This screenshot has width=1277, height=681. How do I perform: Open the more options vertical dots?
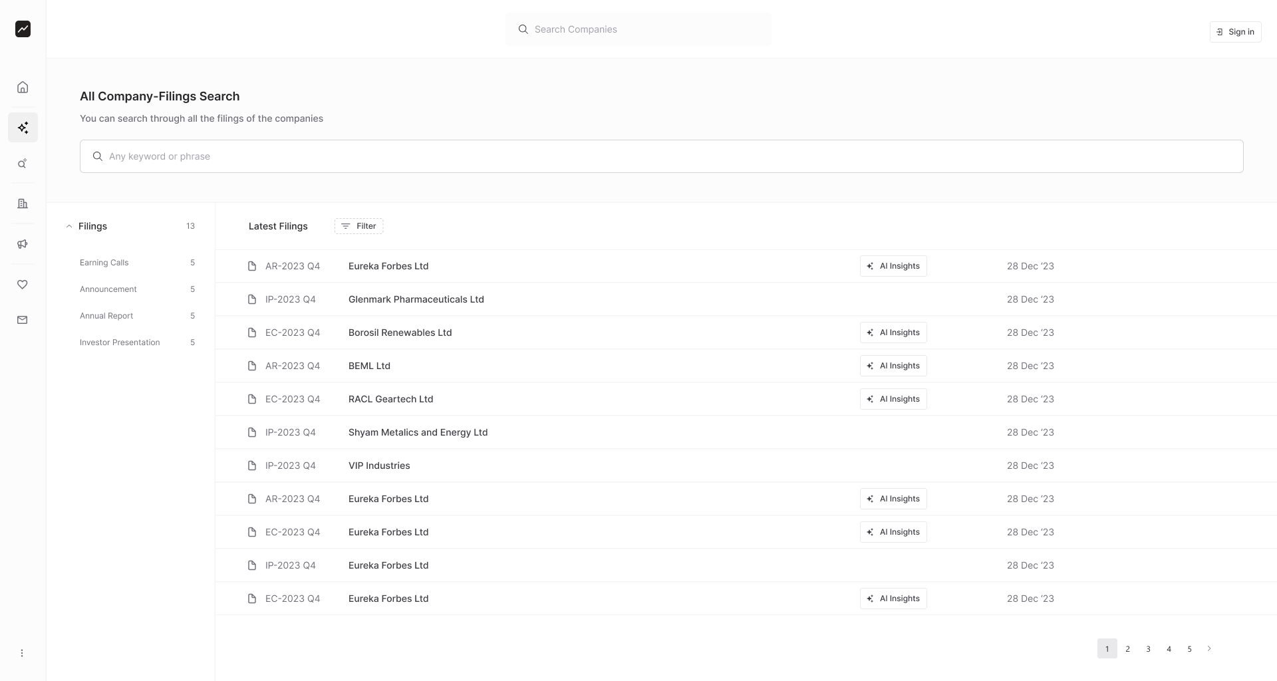(22, 653)
